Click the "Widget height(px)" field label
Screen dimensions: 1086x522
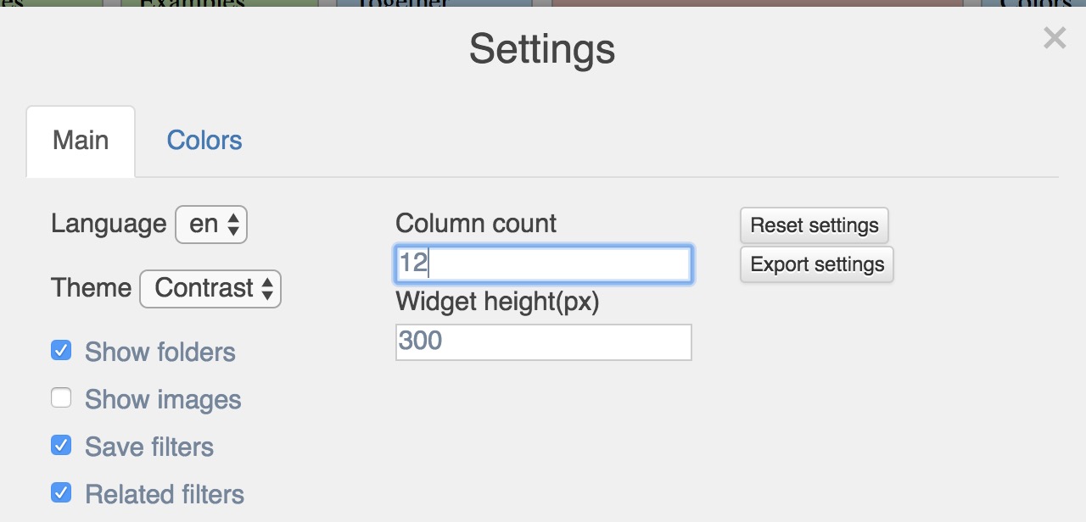coord(497,302)
